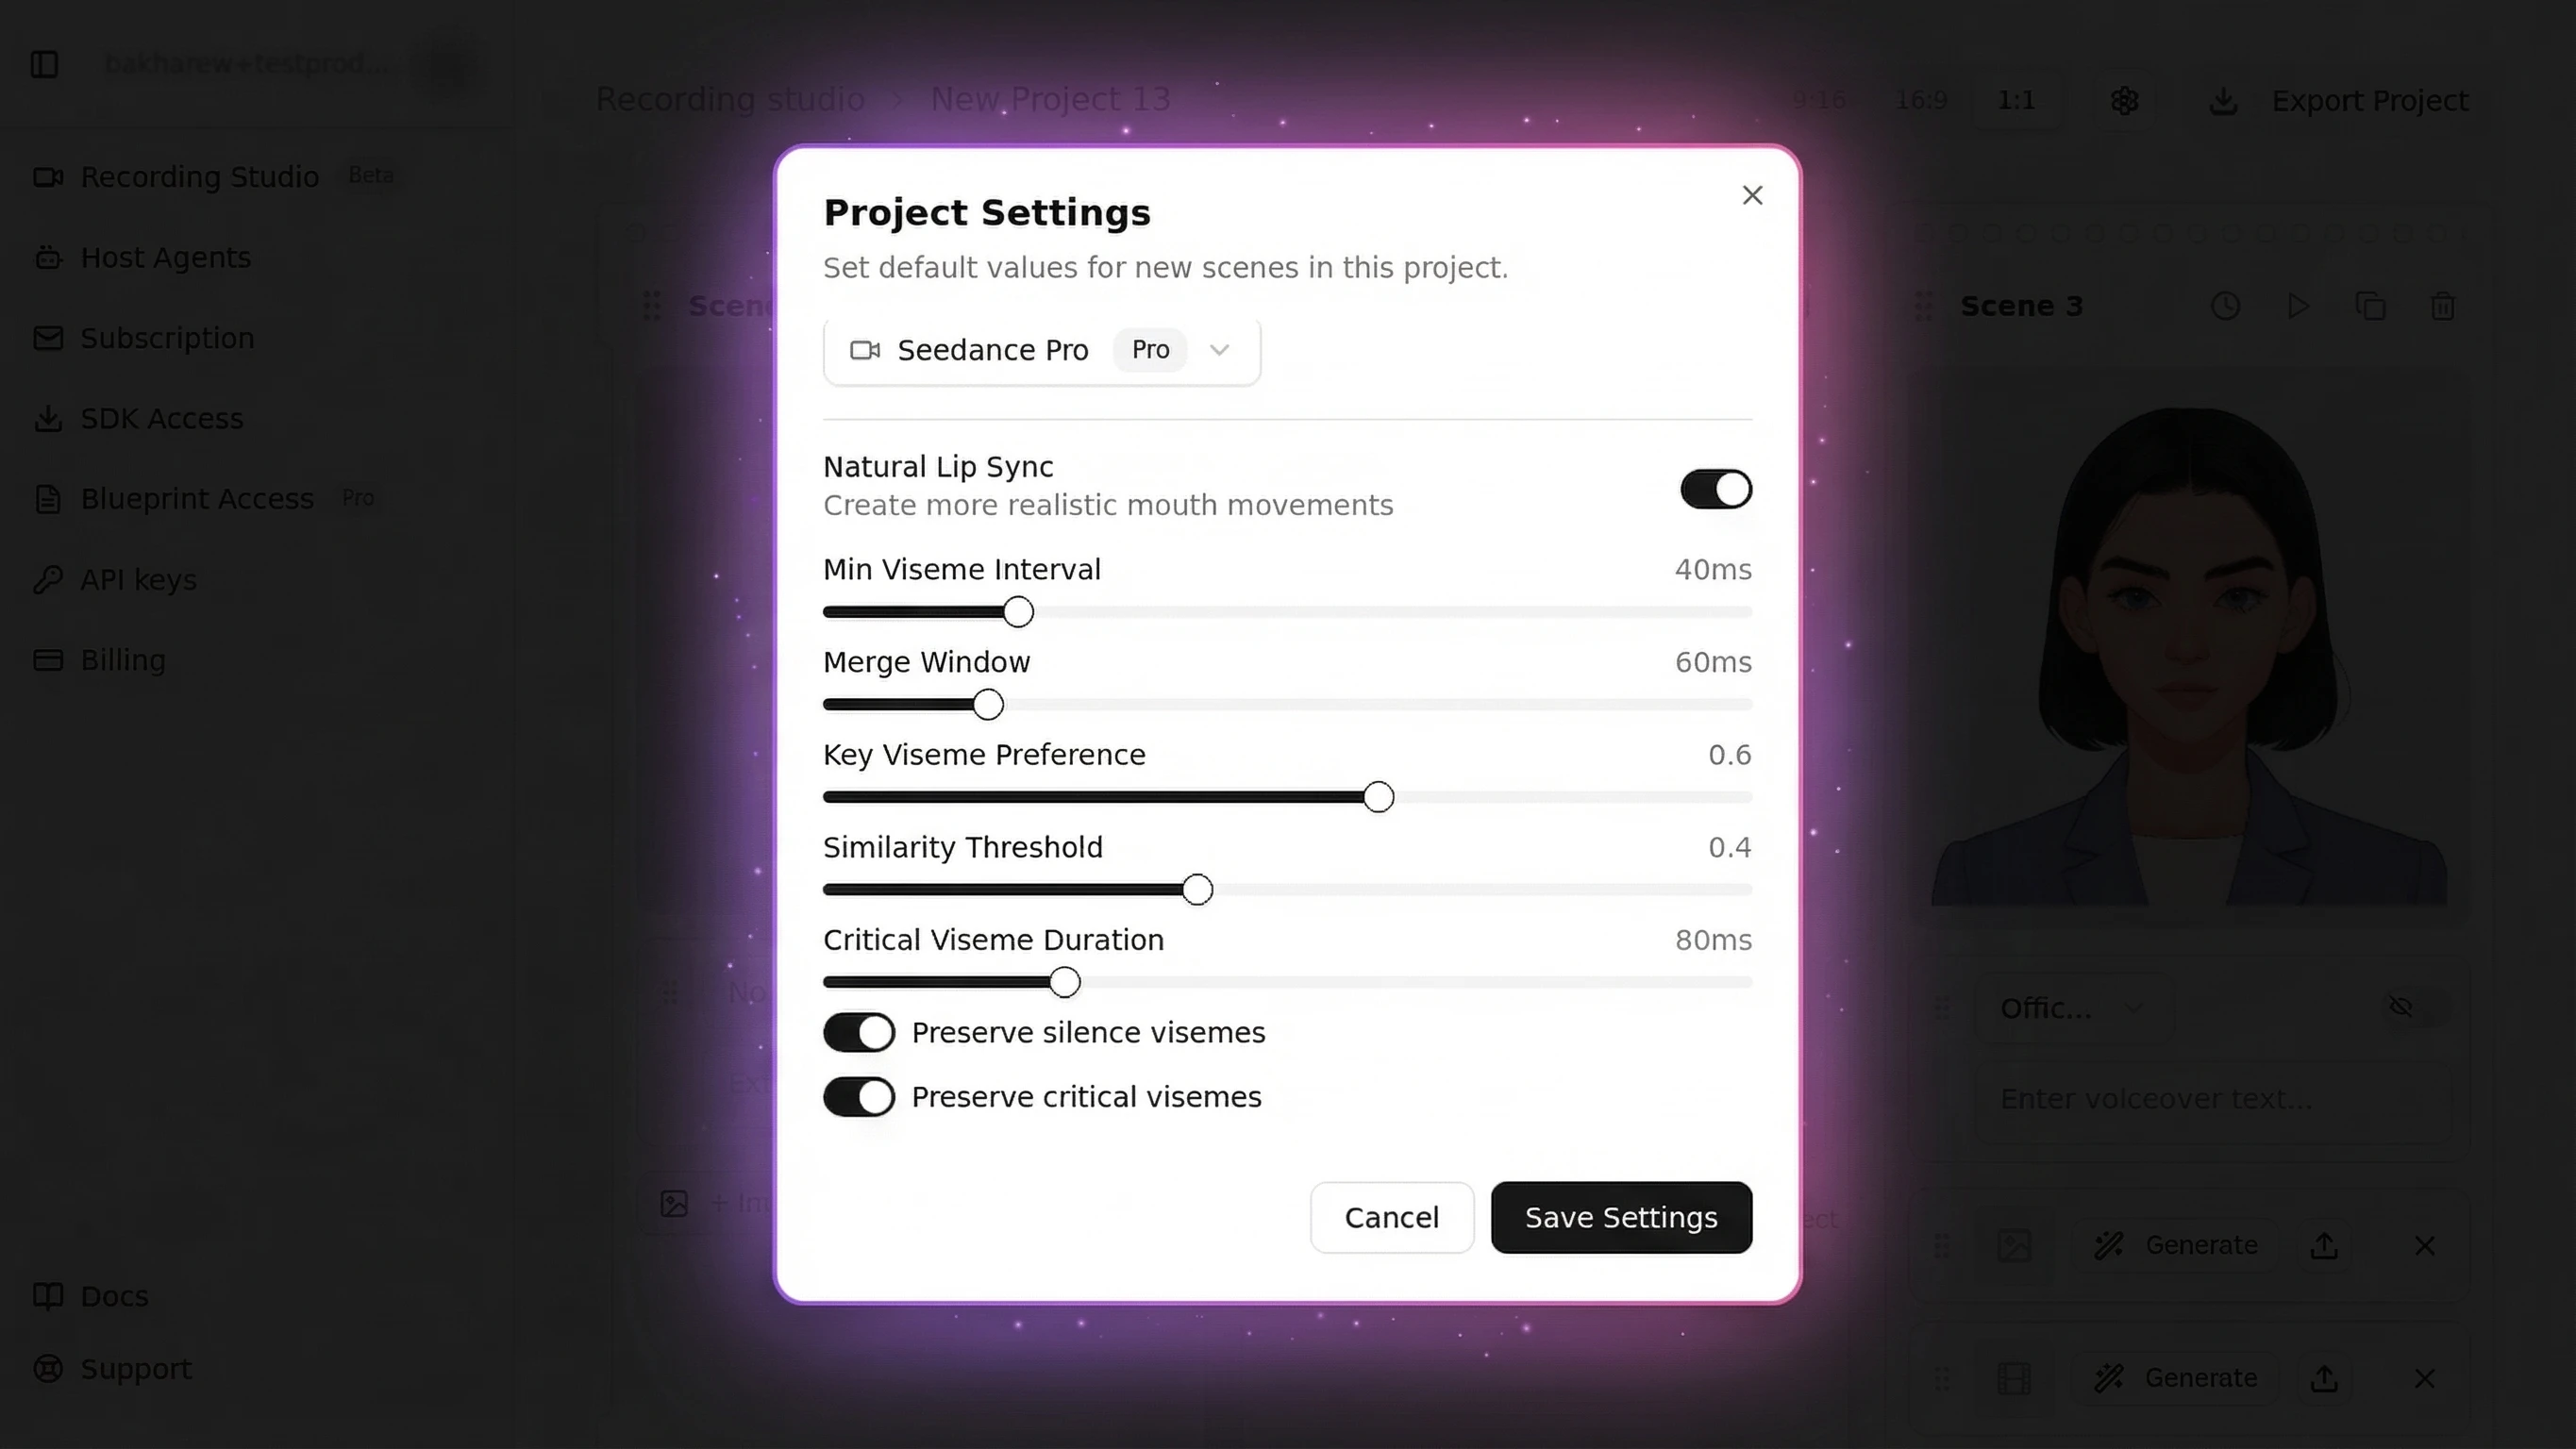Click the Enter voiceover text field
This screenshot has width=2576, height=1449.
[2160, 1099]
